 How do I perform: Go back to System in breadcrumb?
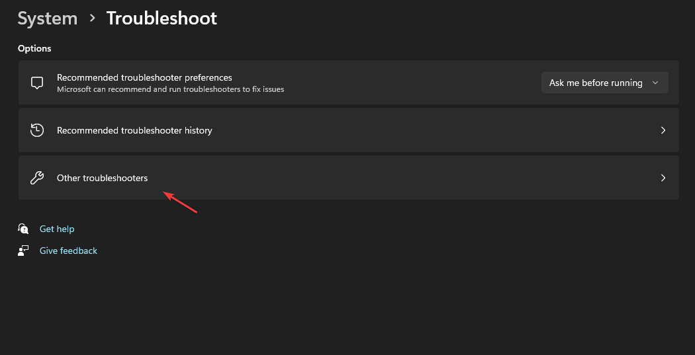tap(48, 19)
